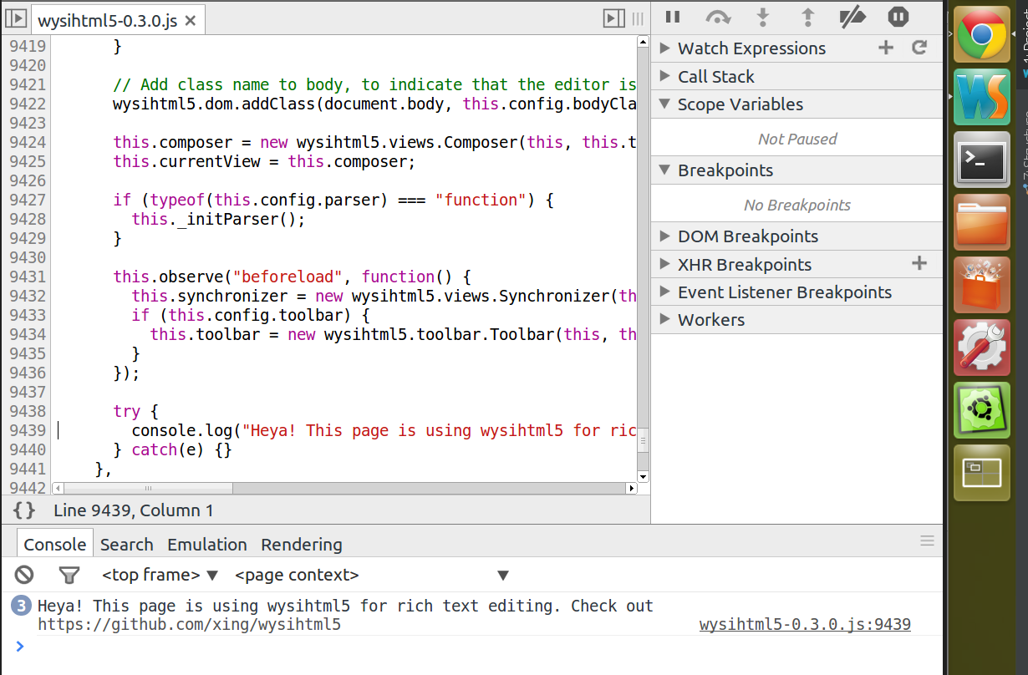Step over next function call
This screenshot has width=1028, height=675.
(x=718, y=17)
